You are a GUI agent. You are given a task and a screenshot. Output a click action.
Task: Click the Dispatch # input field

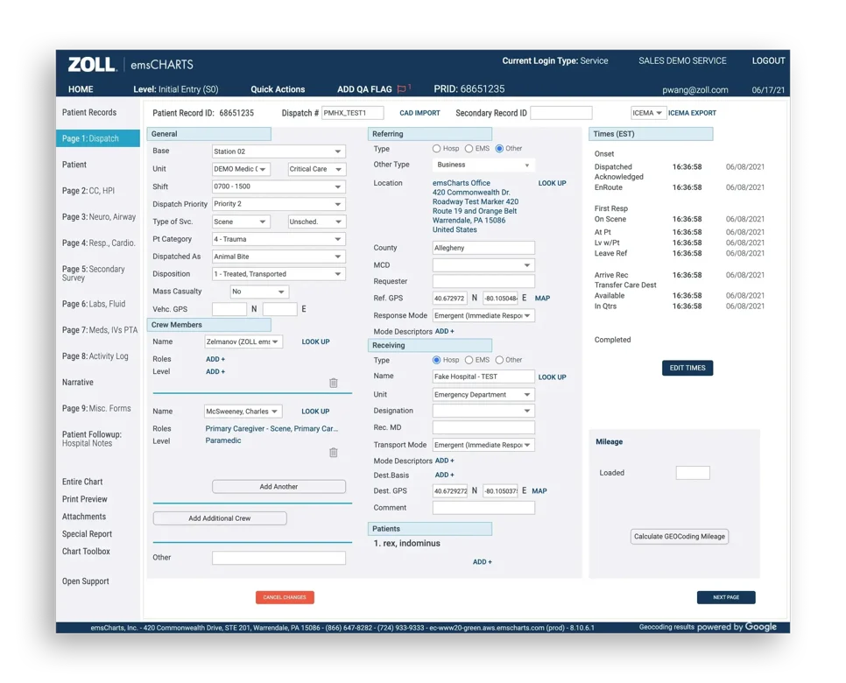coord(353,113)
